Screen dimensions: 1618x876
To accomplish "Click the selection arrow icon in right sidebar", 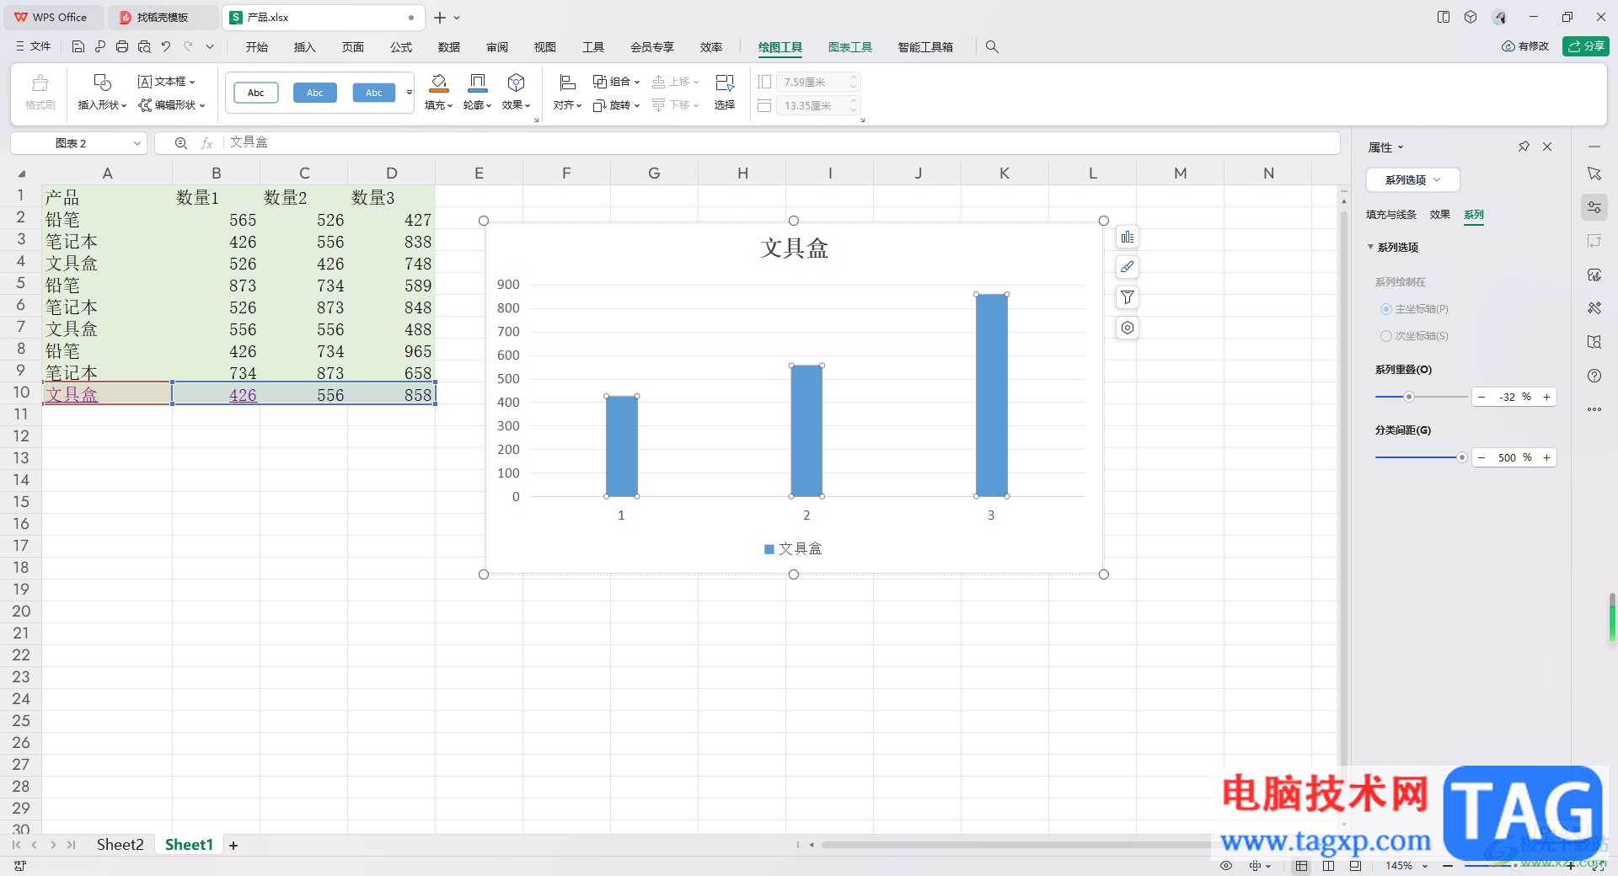I will coord(1594,174).
